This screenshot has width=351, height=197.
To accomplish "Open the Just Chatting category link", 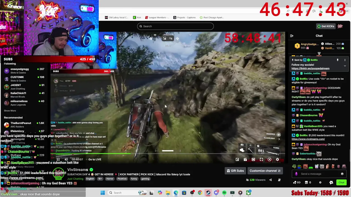I will pyautogui.click(x=75, y=179).
